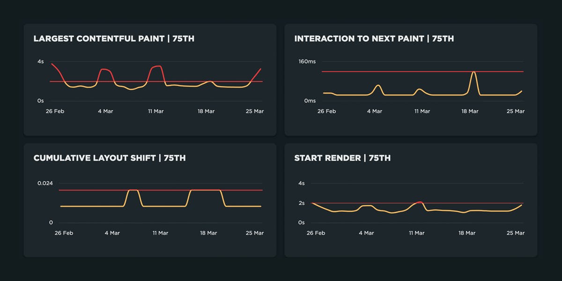Click the 4 Mar date in LCP chart
The image size is (562, 281).
[105, 111]
